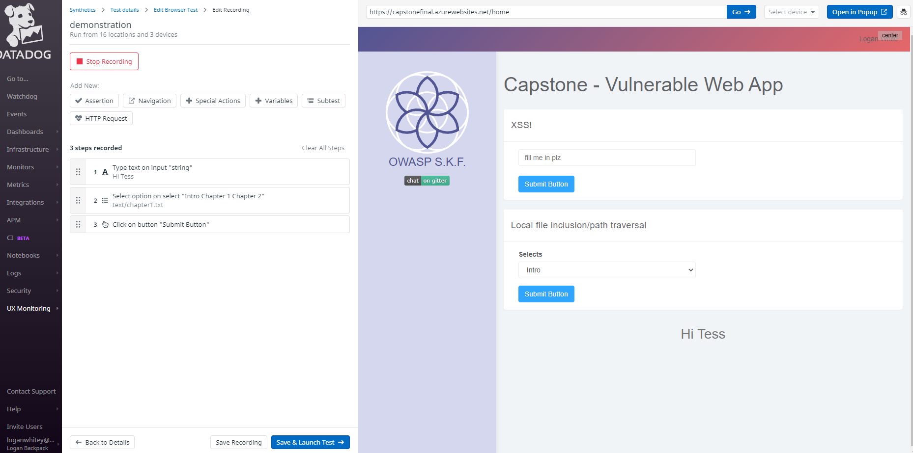Click Submit Button under file inclusion
Image resolution: width=913 pixels, height=453 pixels.
(546, 294)
